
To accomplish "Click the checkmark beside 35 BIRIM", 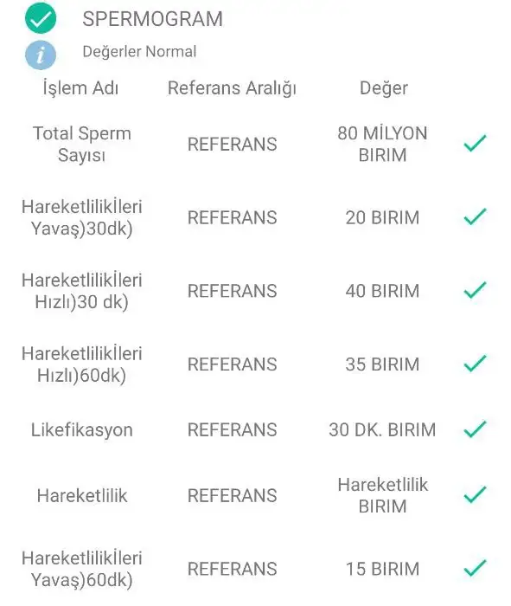I will (x=475, y=364).
